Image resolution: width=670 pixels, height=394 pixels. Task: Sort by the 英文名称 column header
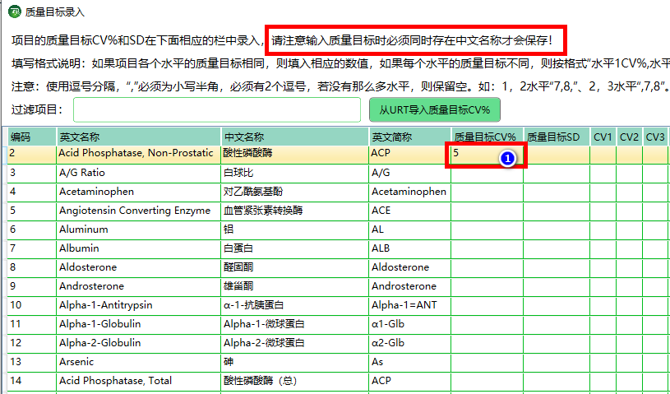(x=137, y=137)
